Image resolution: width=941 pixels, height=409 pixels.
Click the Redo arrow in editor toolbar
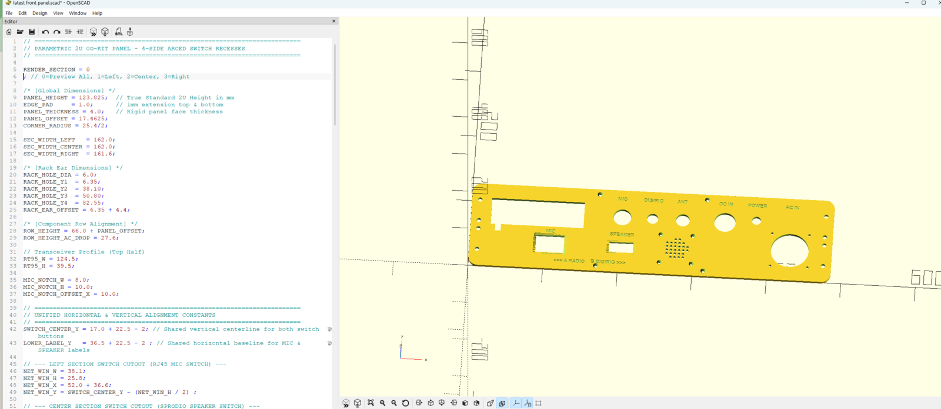point(57,32)
